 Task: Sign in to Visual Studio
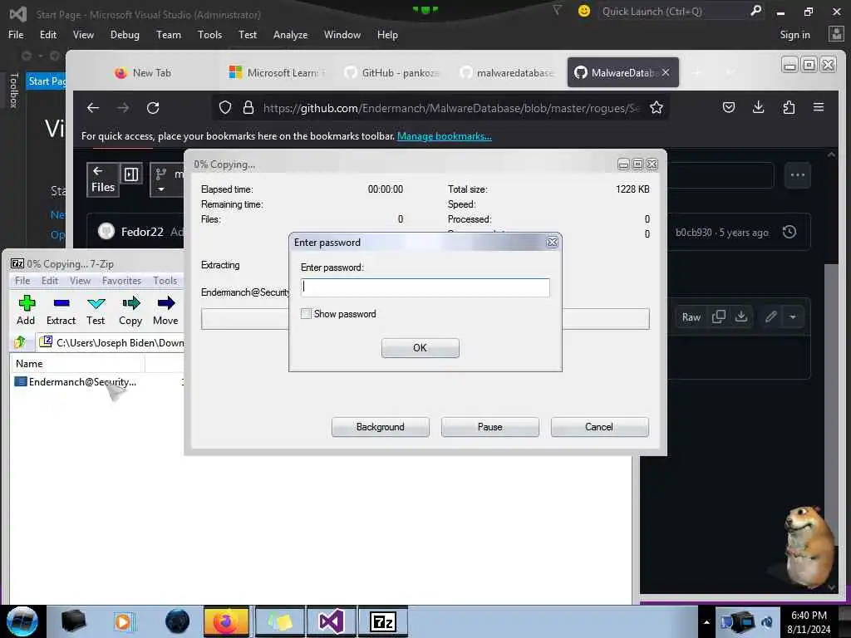(x=794, y=35)
